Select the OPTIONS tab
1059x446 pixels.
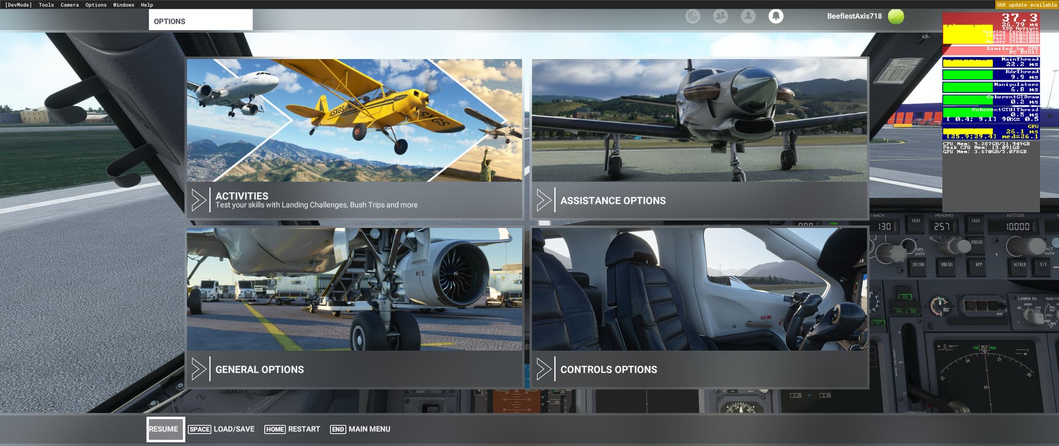[x=200, y=21]
